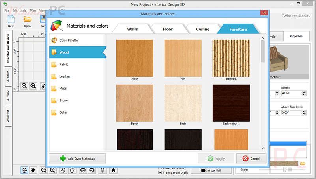Choose the Beech wood texture

(135, 103)
